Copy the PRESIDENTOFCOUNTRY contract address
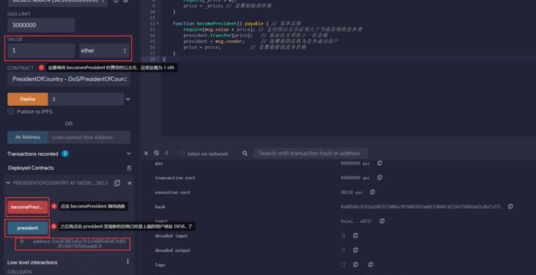 tap(117, 183)
